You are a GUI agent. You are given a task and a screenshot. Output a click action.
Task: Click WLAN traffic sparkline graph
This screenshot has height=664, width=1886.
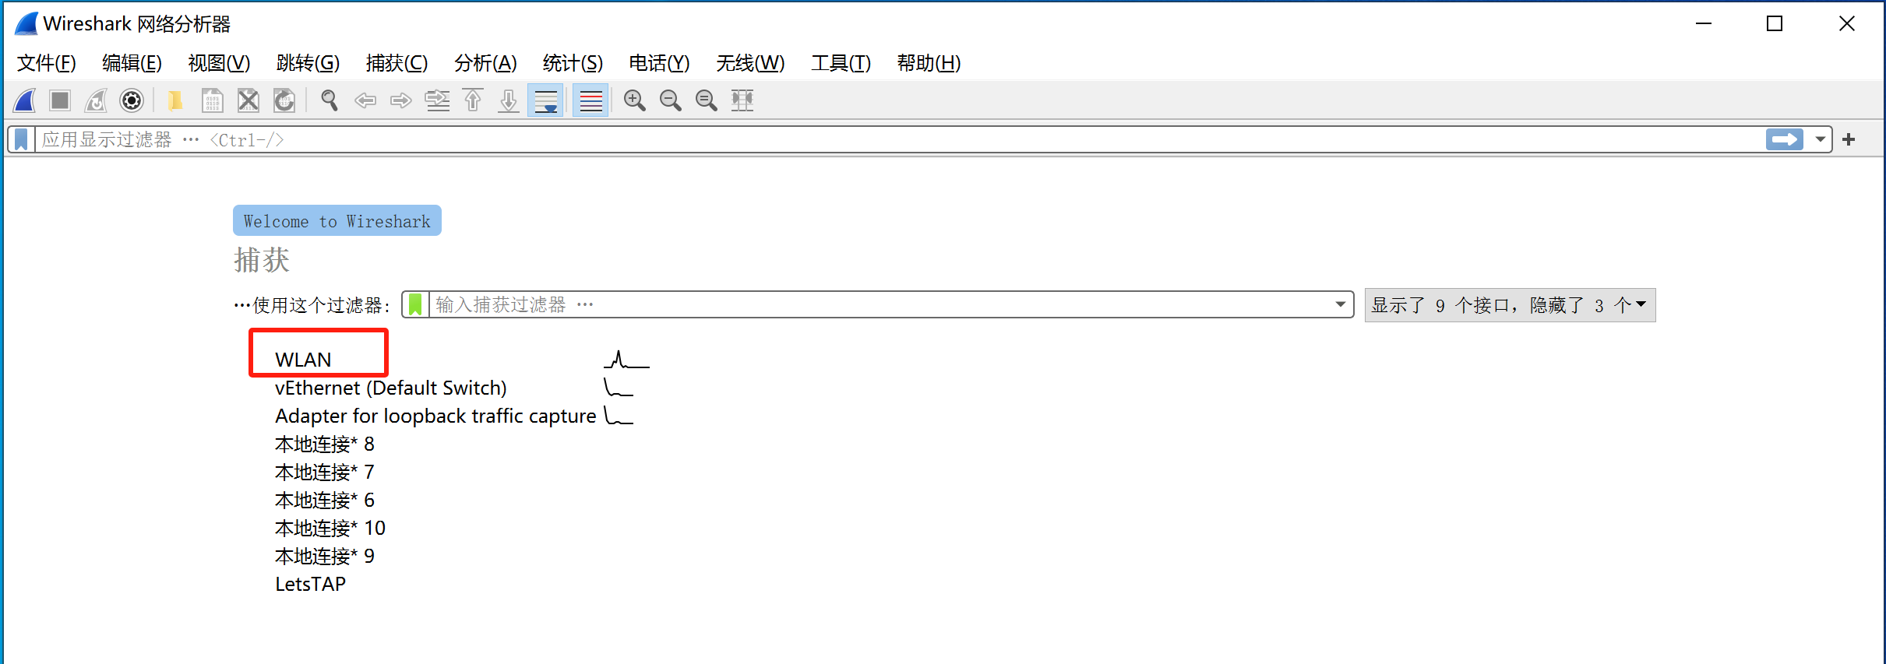point(626,360)
